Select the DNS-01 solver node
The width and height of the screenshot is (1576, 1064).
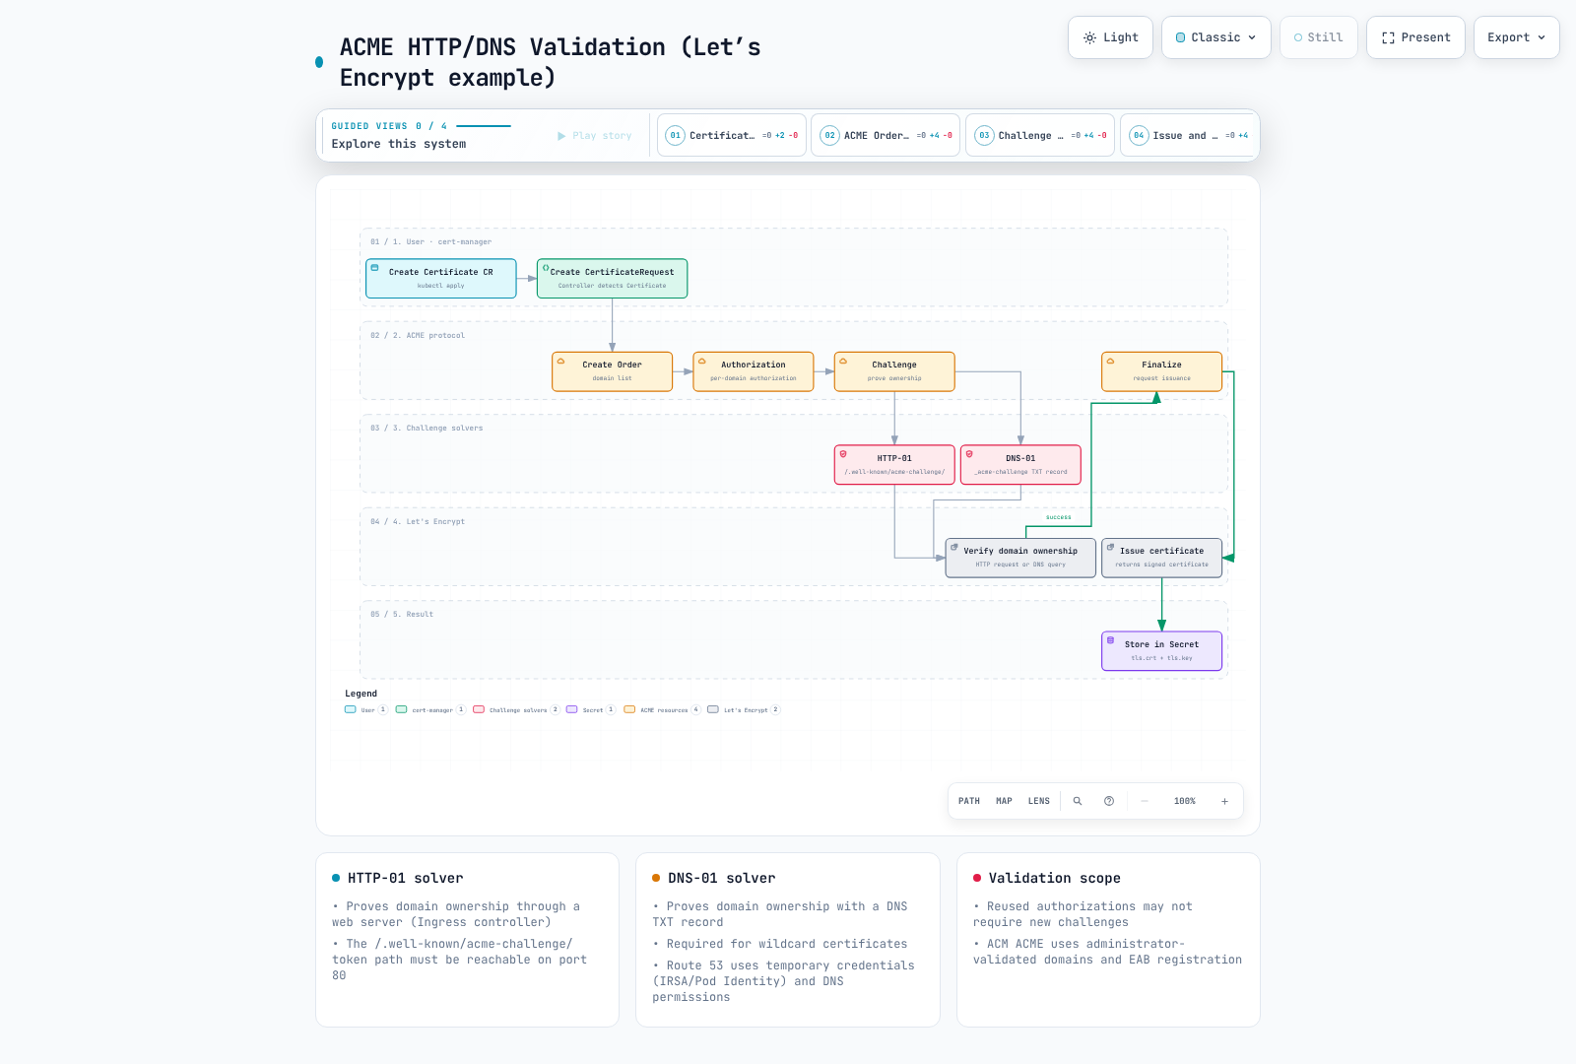click(x=1020, y=465)
